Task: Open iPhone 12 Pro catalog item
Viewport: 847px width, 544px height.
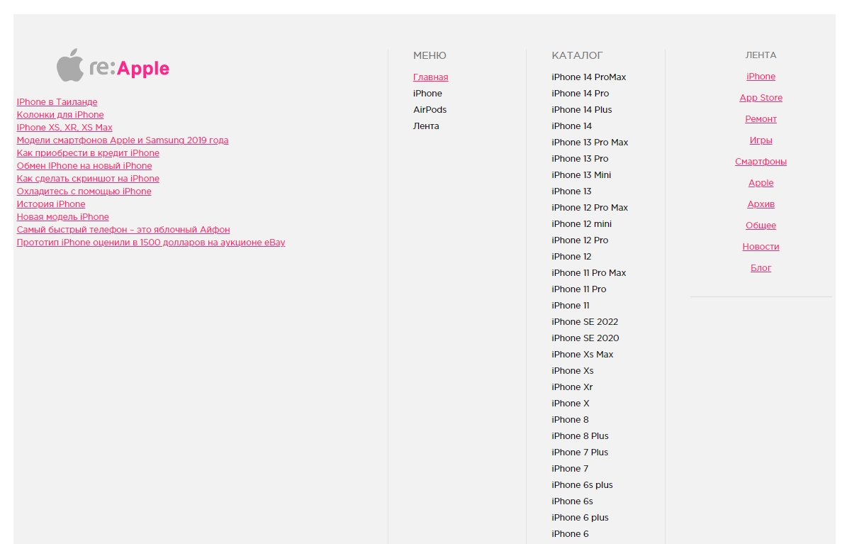Action: tap(580, 240)
